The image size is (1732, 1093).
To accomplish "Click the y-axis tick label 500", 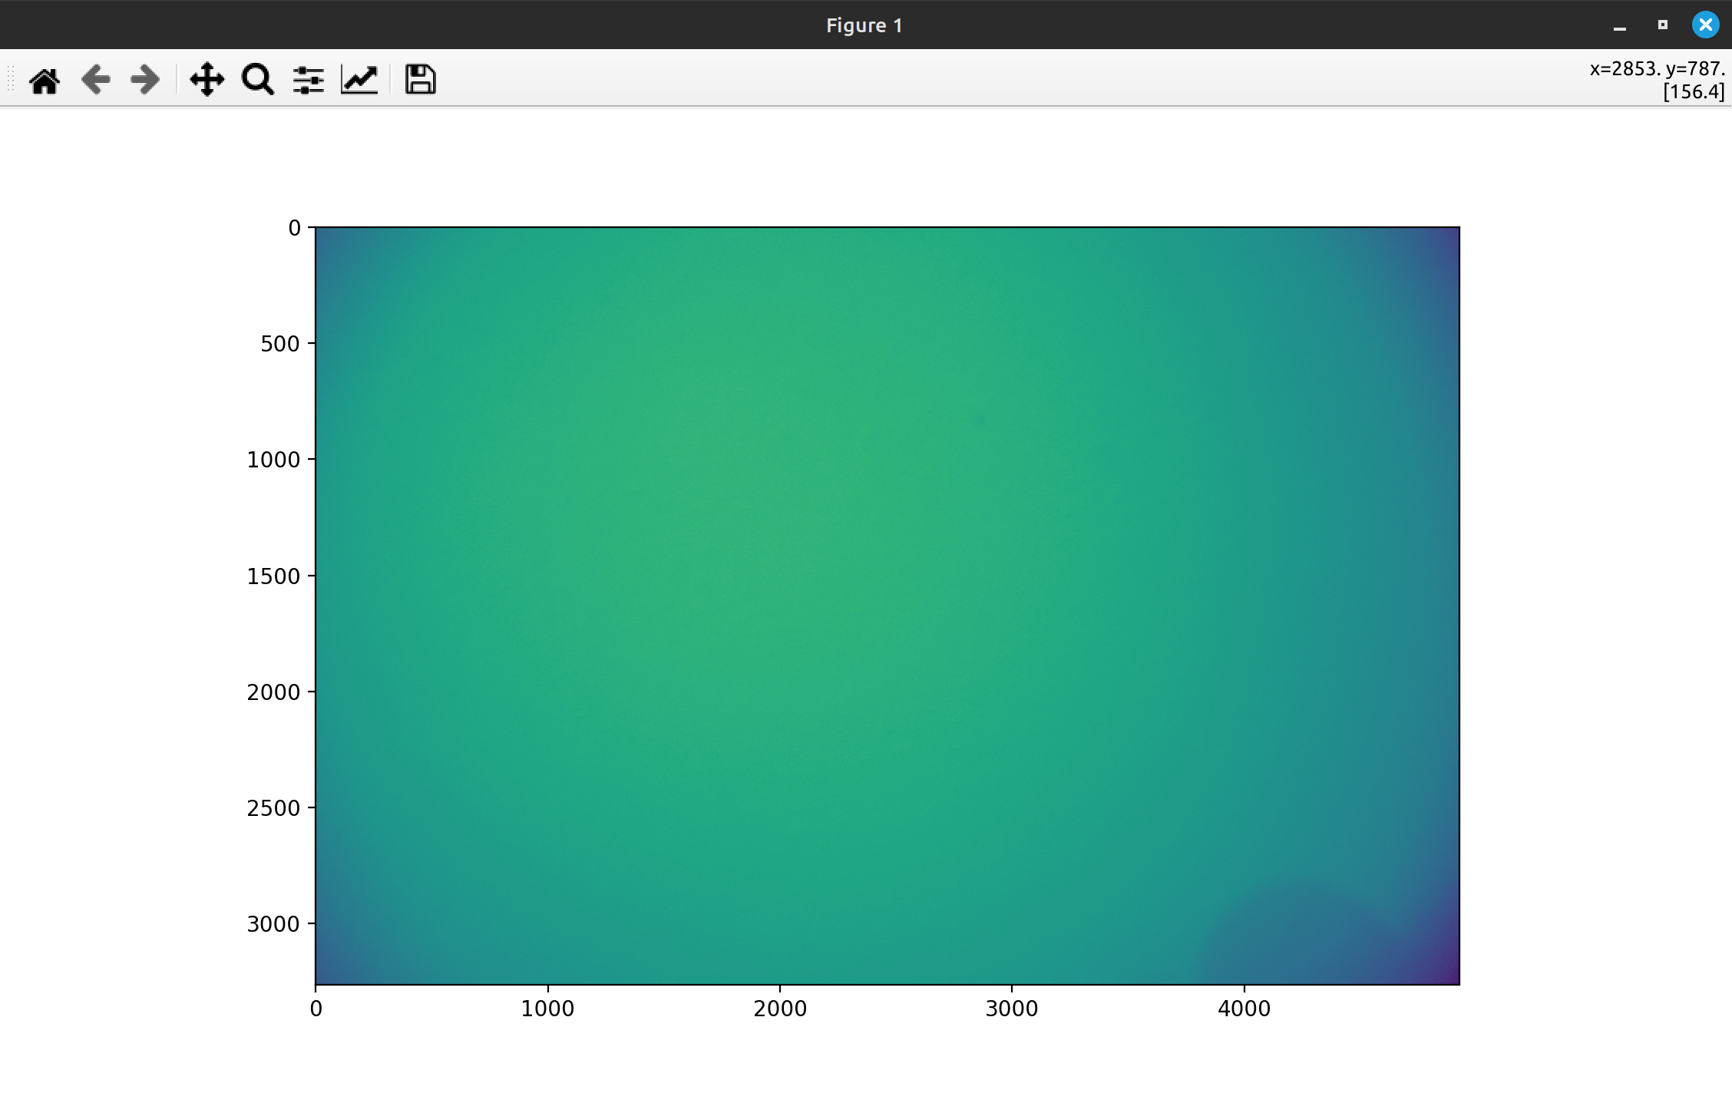I will pos(280,344).
